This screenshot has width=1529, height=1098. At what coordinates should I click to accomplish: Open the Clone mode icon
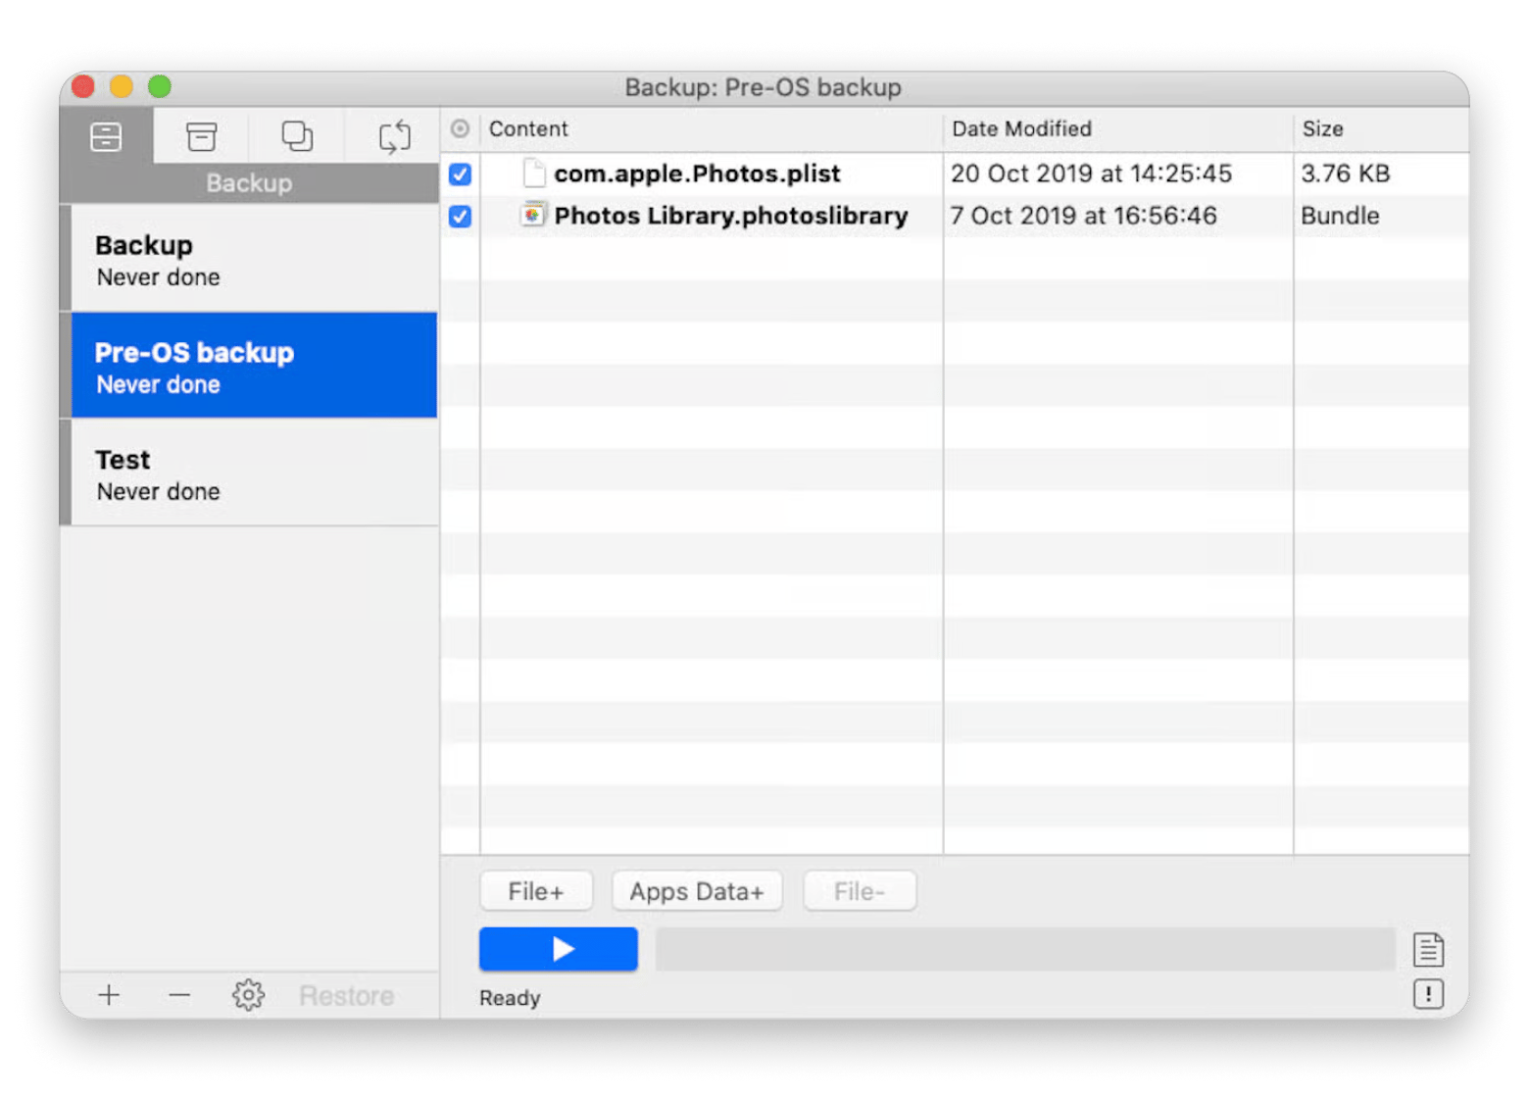click(297, 136)
